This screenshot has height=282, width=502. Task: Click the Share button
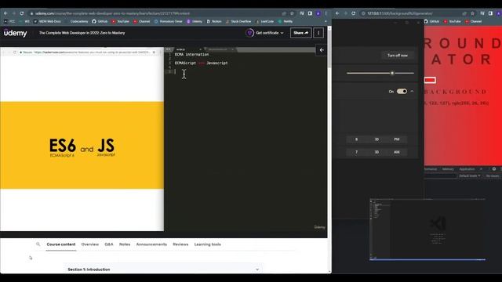pyautogui.click(x=300, y=33)
